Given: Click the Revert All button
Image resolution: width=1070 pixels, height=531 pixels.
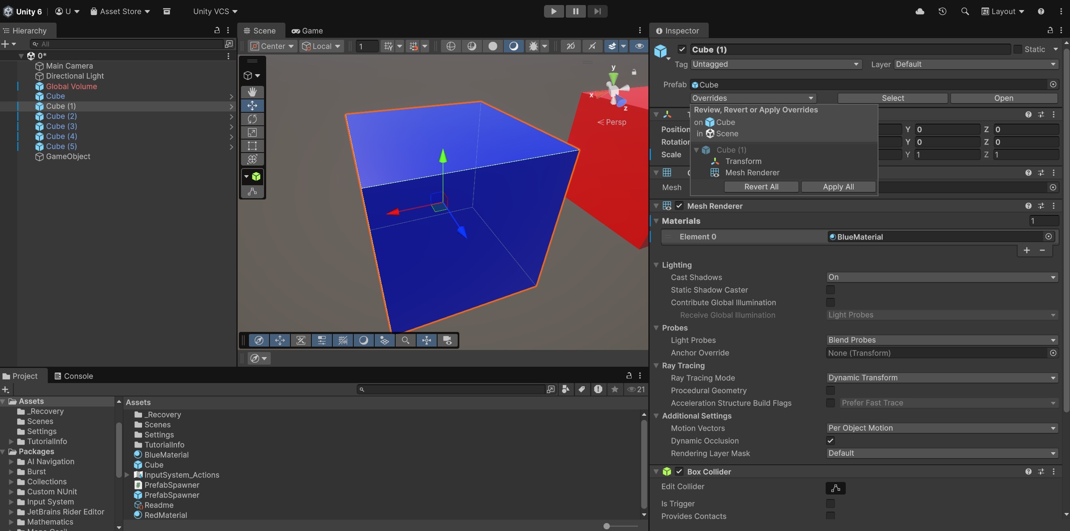Looking at the screenshot, I should [x=761, y=187].
